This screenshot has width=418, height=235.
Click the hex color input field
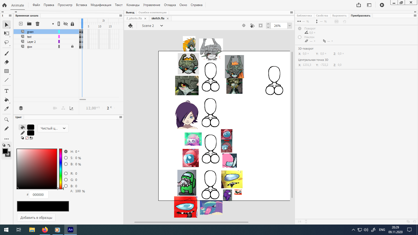[x=39, y=195]
